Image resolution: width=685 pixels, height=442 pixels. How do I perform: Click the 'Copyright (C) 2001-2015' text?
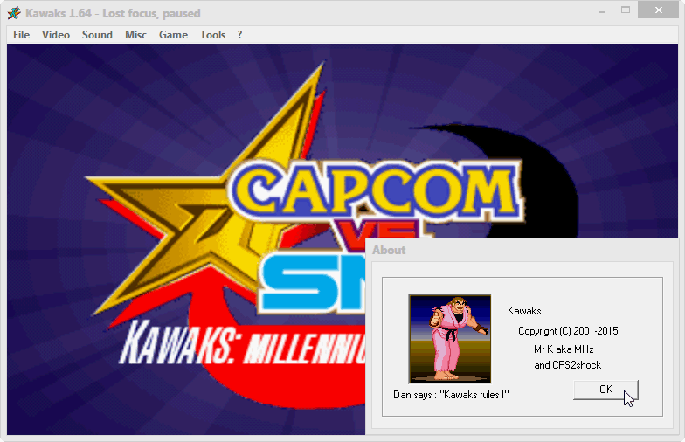pyautogui.click(x=568, y=331)
